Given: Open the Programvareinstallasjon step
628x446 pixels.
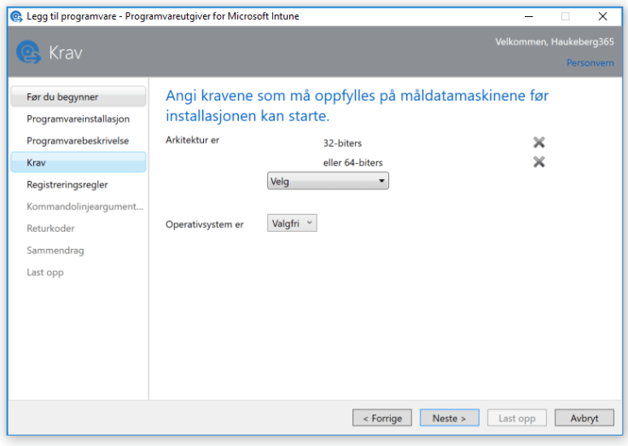Looking at the screenshot, I should [78, 119].
